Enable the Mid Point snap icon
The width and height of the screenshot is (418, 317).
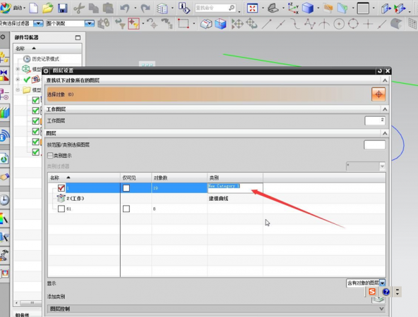281,24
